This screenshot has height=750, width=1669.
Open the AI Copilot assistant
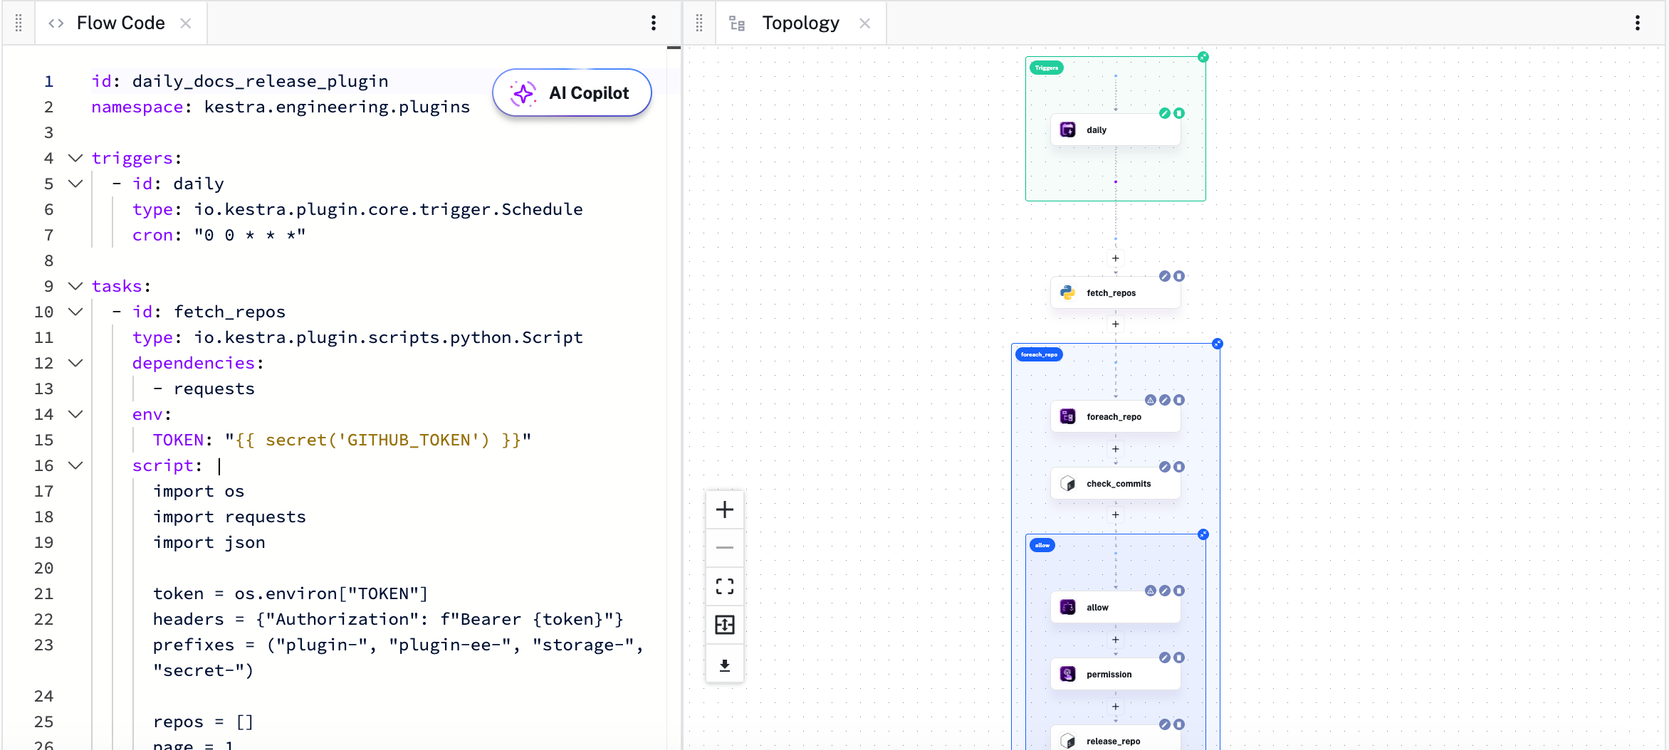coord(571,93)
